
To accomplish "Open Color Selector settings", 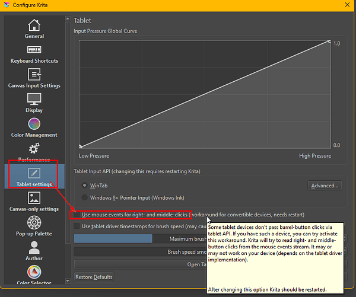I will coord(34,275).
